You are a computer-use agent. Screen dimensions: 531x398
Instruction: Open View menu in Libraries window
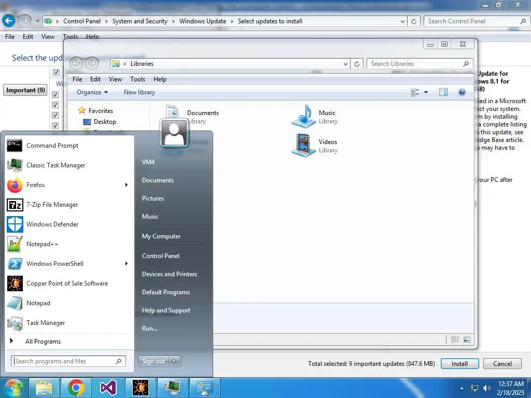pyautogui.click(x=115, y=79)
